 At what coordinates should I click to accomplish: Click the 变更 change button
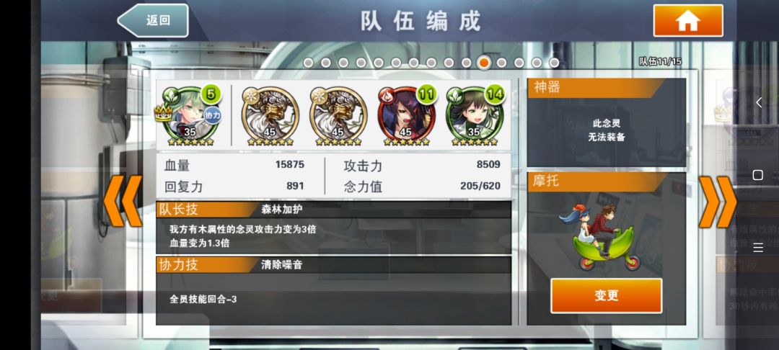pyautogui.click(x=606, y=295)
